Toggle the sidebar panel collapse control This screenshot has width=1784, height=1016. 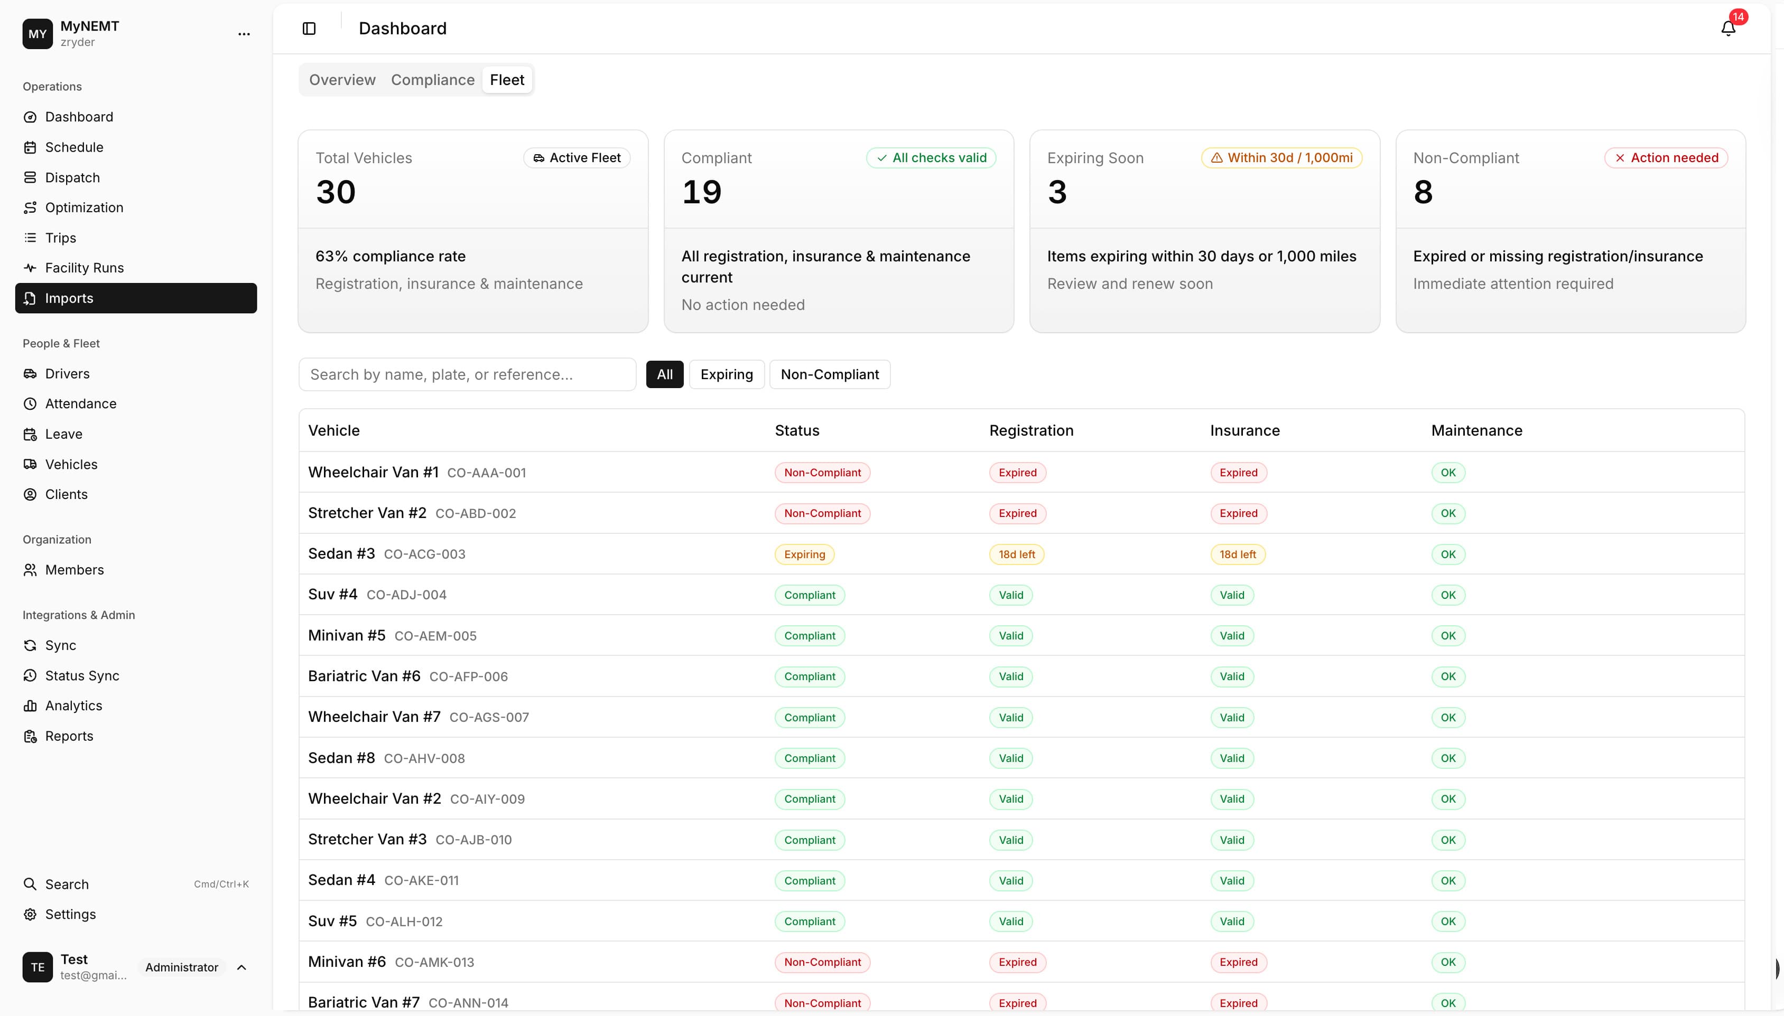(308, 29)
